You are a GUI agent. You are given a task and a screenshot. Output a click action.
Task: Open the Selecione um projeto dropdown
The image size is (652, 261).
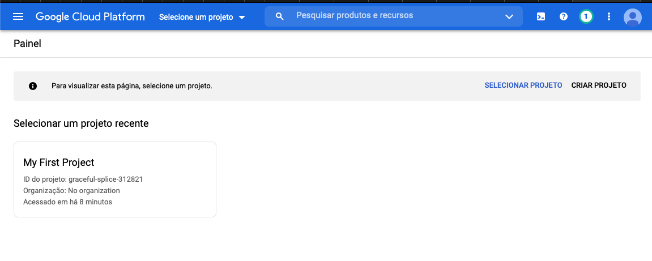[x=202, y=17]
